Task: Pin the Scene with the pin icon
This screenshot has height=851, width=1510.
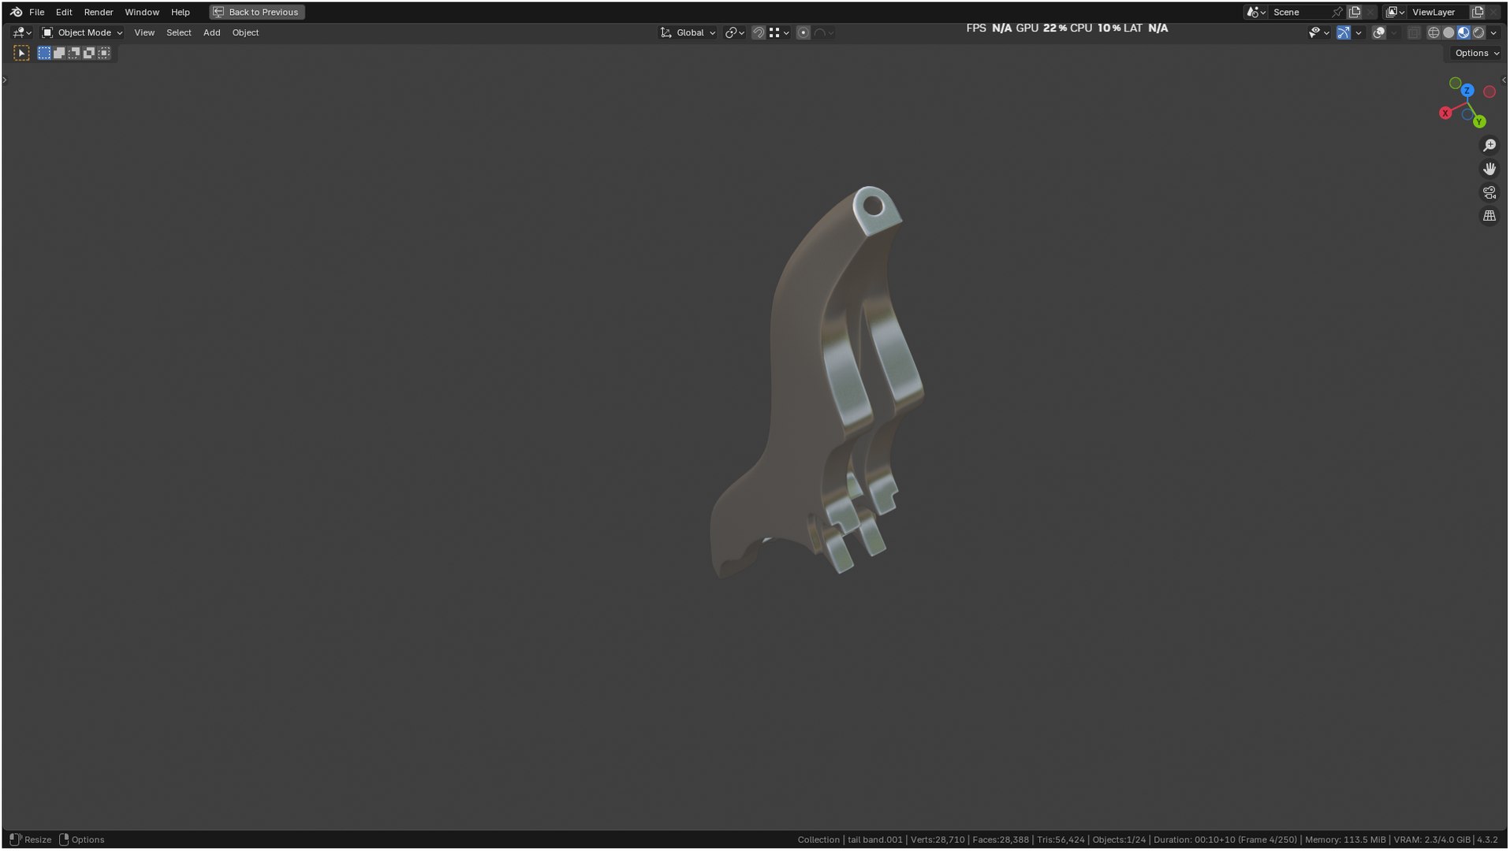Action: point(1337,12)
